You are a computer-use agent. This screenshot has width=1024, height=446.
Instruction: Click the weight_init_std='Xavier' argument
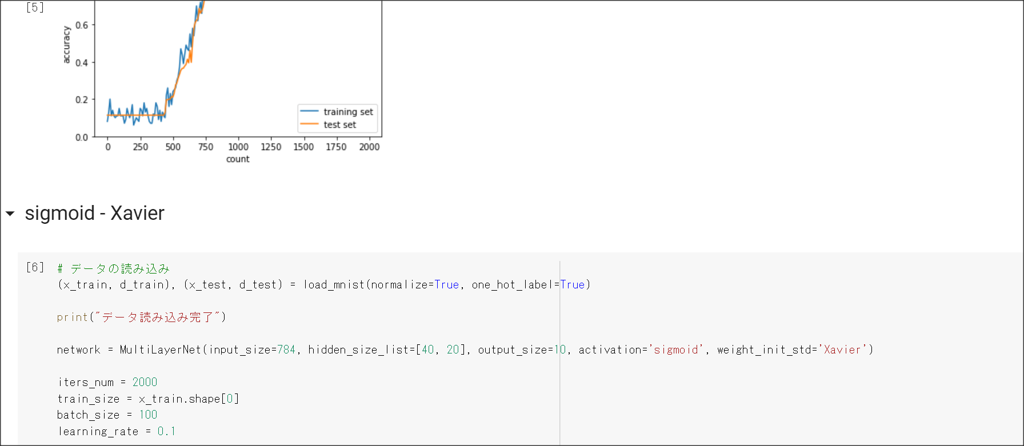click(x=793, y=349)
